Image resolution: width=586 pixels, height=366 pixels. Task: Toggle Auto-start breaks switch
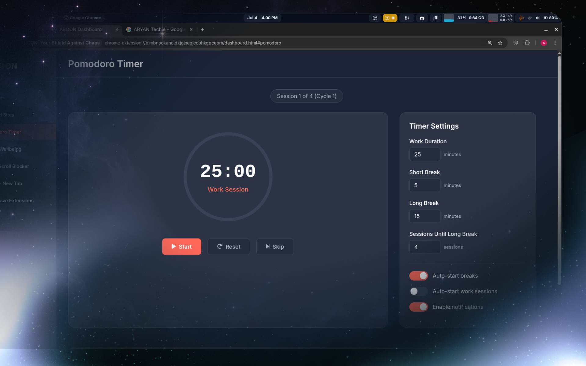pos(418,276)
